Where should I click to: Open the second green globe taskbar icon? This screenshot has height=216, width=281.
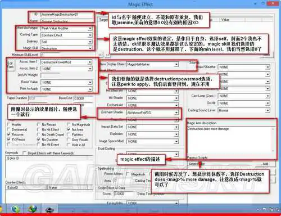click(32, 209)
